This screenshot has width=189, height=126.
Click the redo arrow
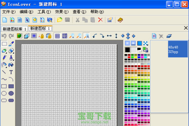point(11,36)
